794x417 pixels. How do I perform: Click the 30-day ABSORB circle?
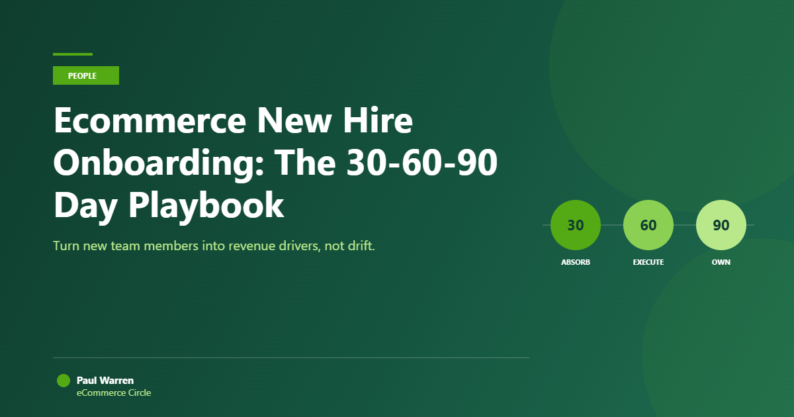[x=575, y=225]
